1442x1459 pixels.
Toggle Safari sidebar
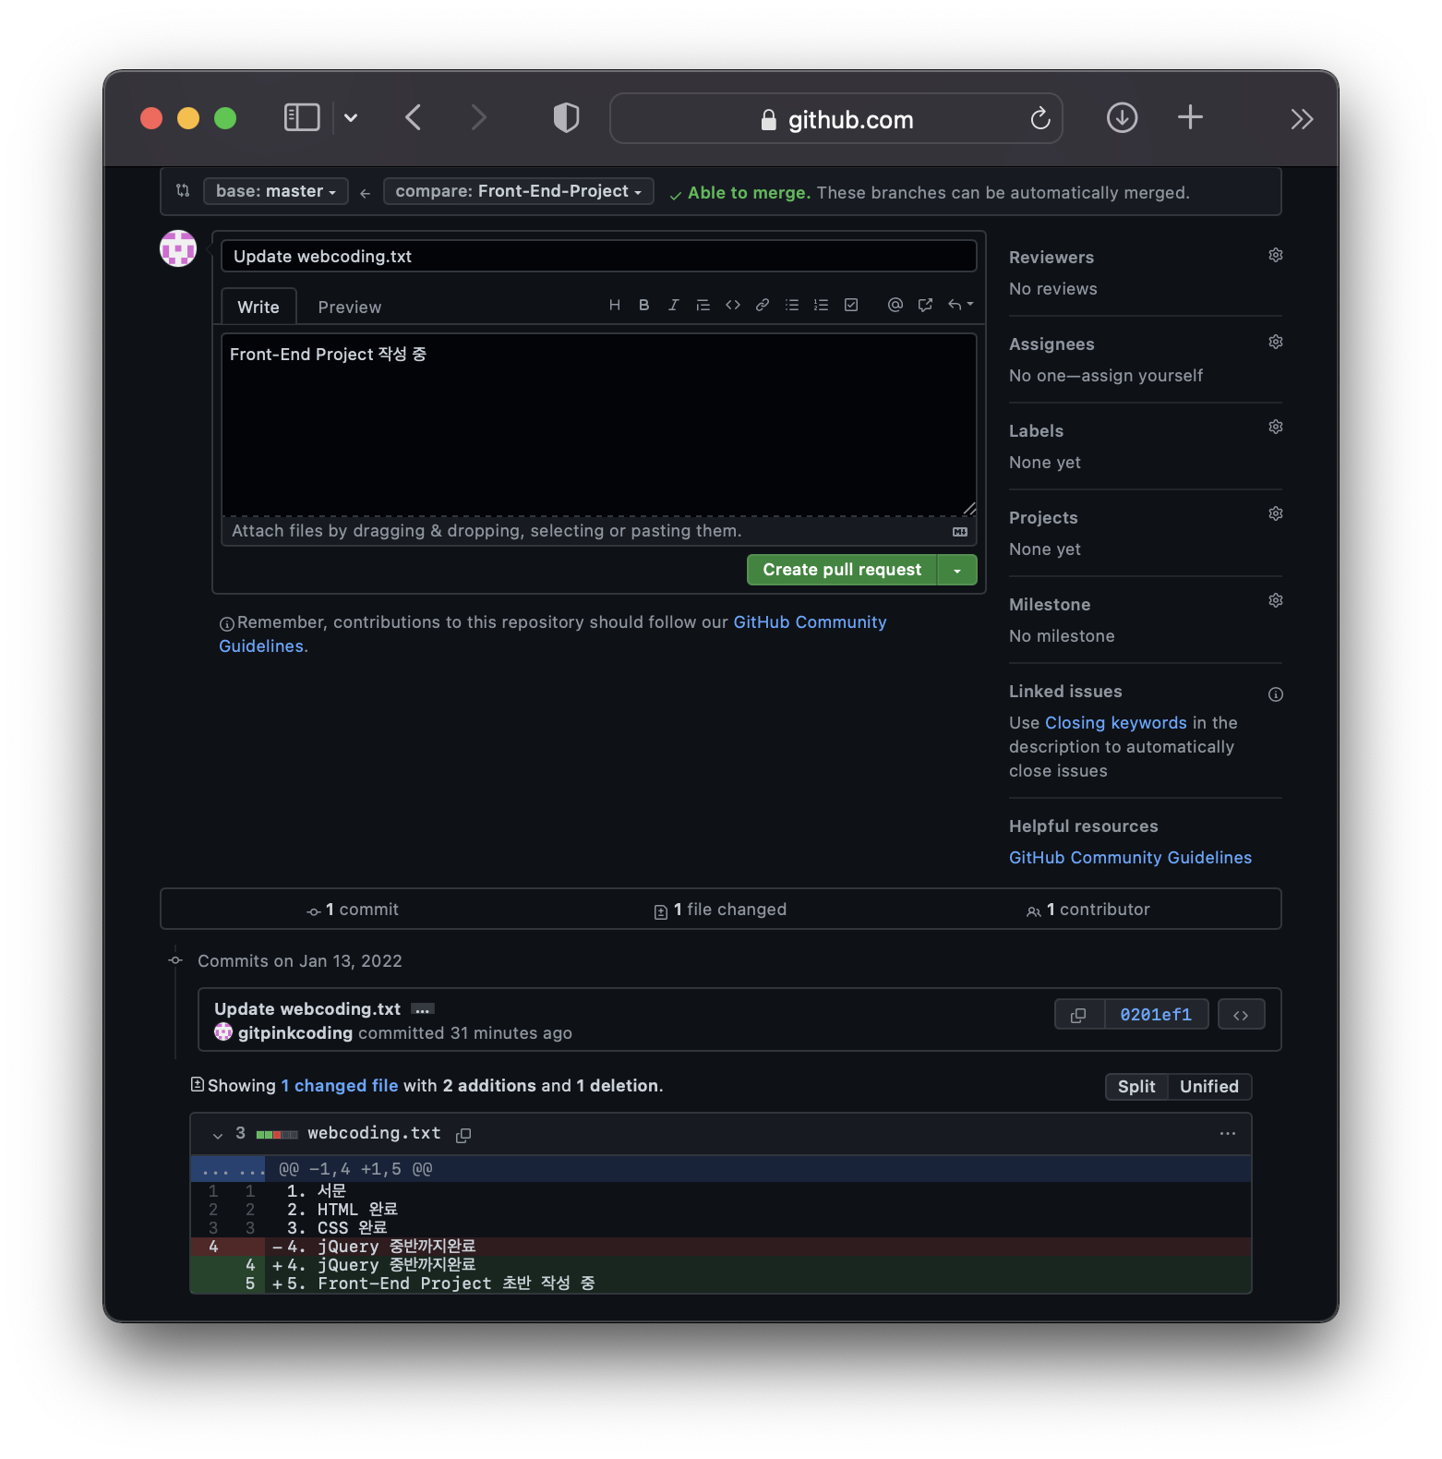point(302,117)
